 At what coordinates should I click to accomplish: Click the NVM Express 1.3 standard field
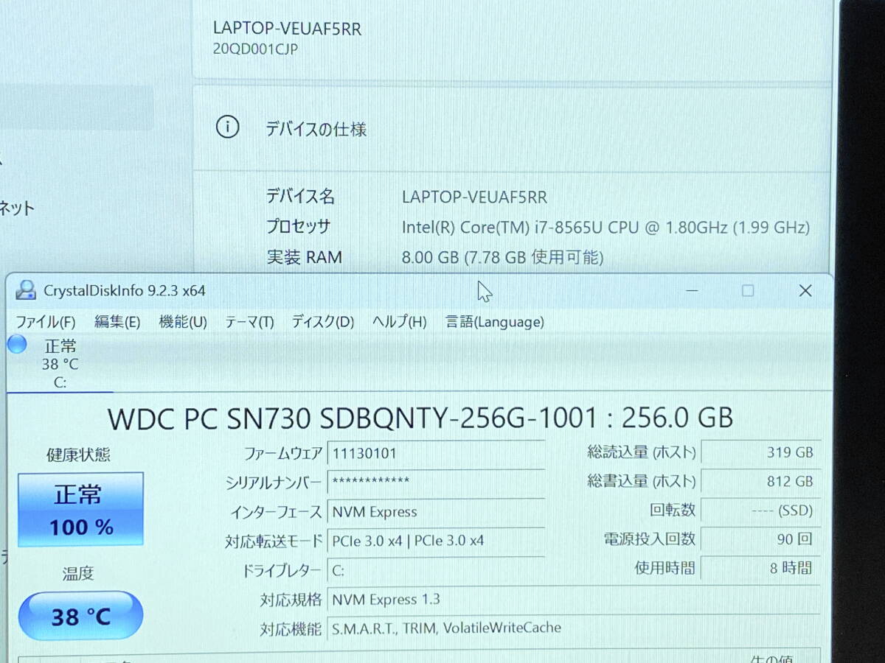(574, 599)
